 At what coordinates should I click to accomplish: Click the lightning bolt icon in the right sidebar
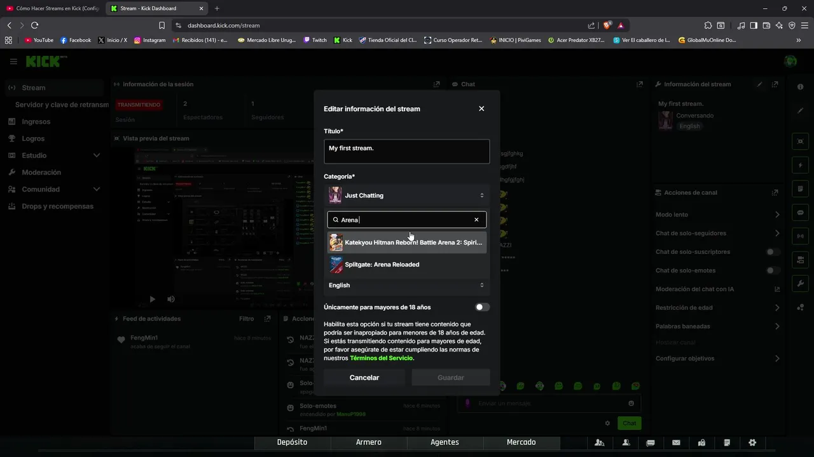[801, 165]
